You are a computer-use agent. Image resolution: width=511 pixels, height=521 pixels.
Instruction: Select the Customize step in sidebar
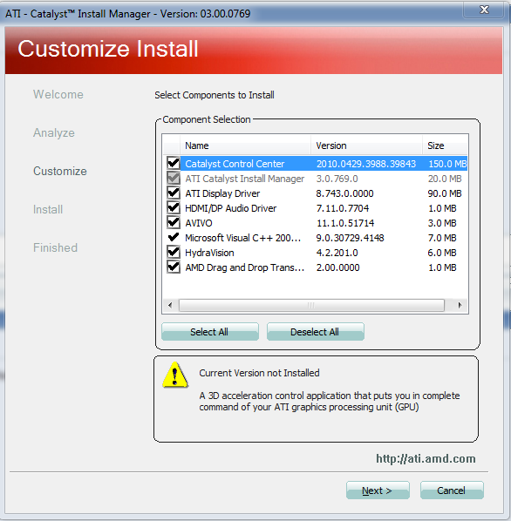[x=60, y=171]
